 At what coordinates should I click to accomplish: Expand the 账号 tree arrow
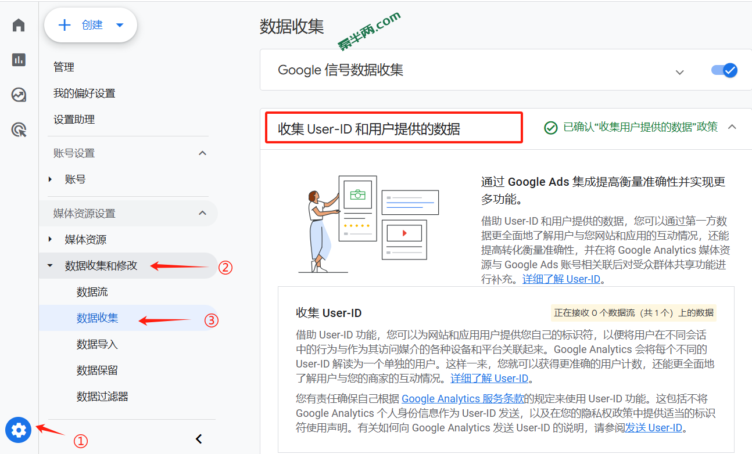[x=50, y=179]
